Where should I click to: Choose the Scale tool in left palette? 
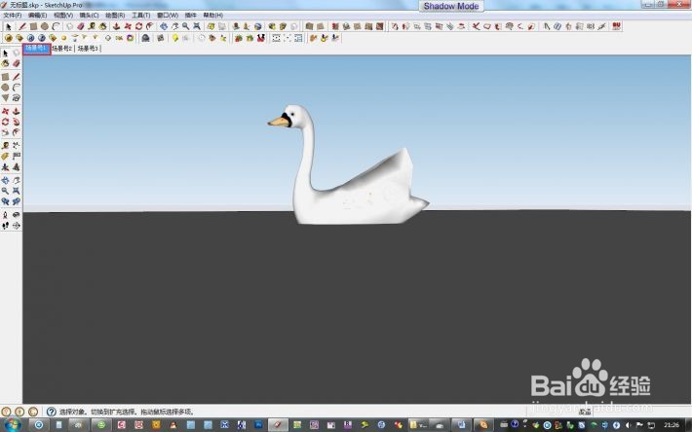[5, 132]
